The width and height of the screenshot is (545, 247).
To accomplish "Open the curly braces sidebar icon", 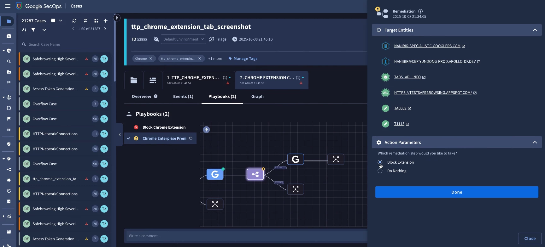I will tap(9, 108).
